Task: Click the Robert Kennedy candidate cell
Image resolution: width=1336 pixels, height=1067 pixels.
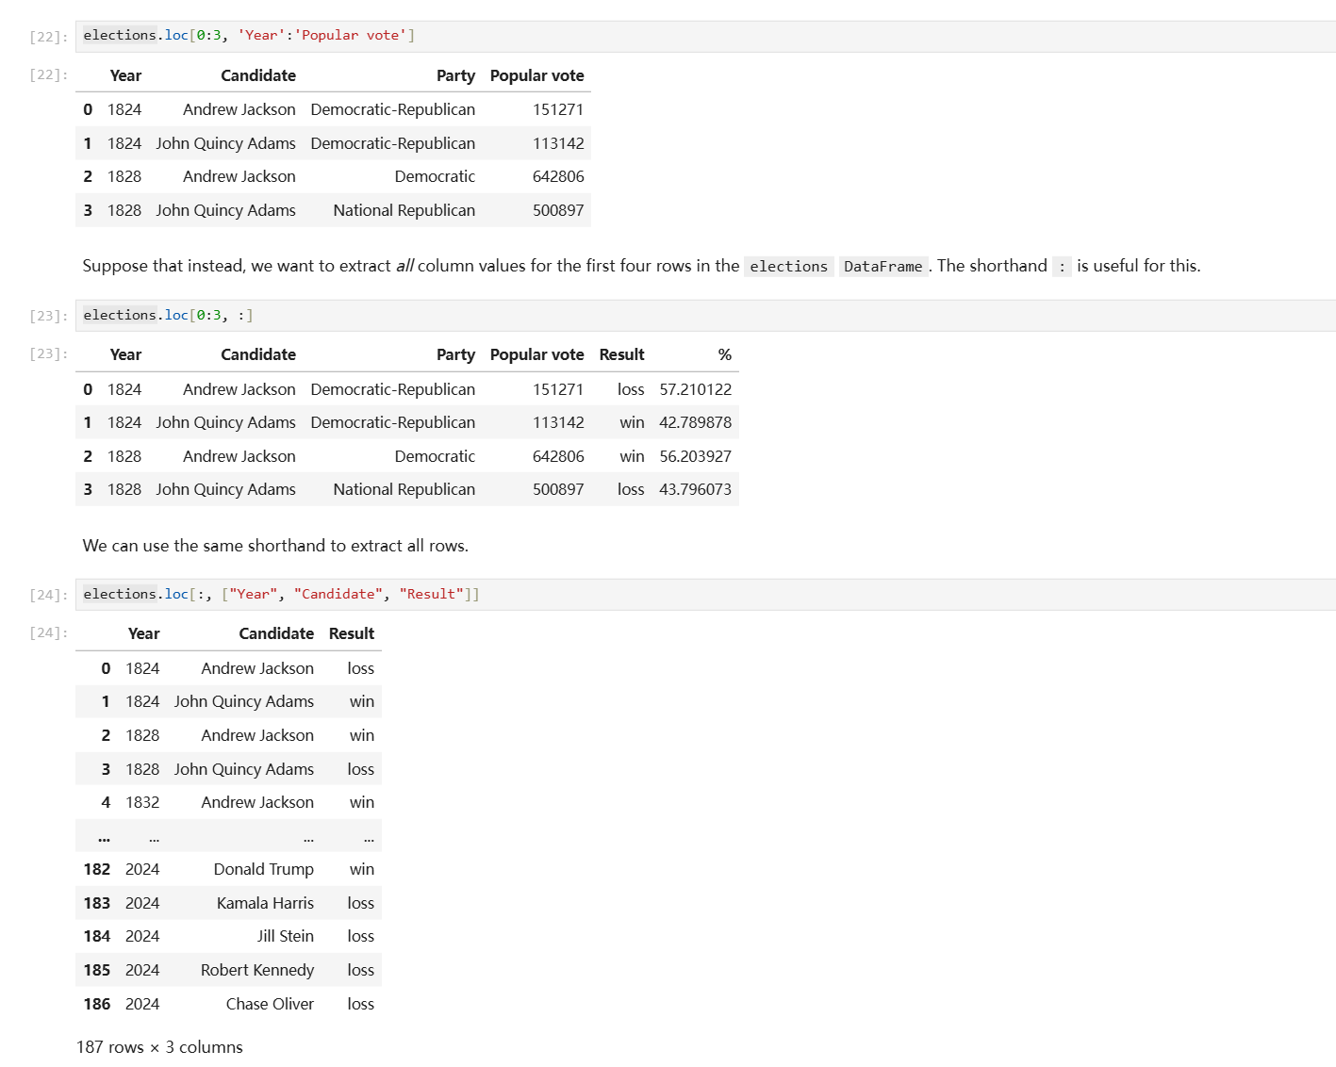Action: [x=256, y=970]
